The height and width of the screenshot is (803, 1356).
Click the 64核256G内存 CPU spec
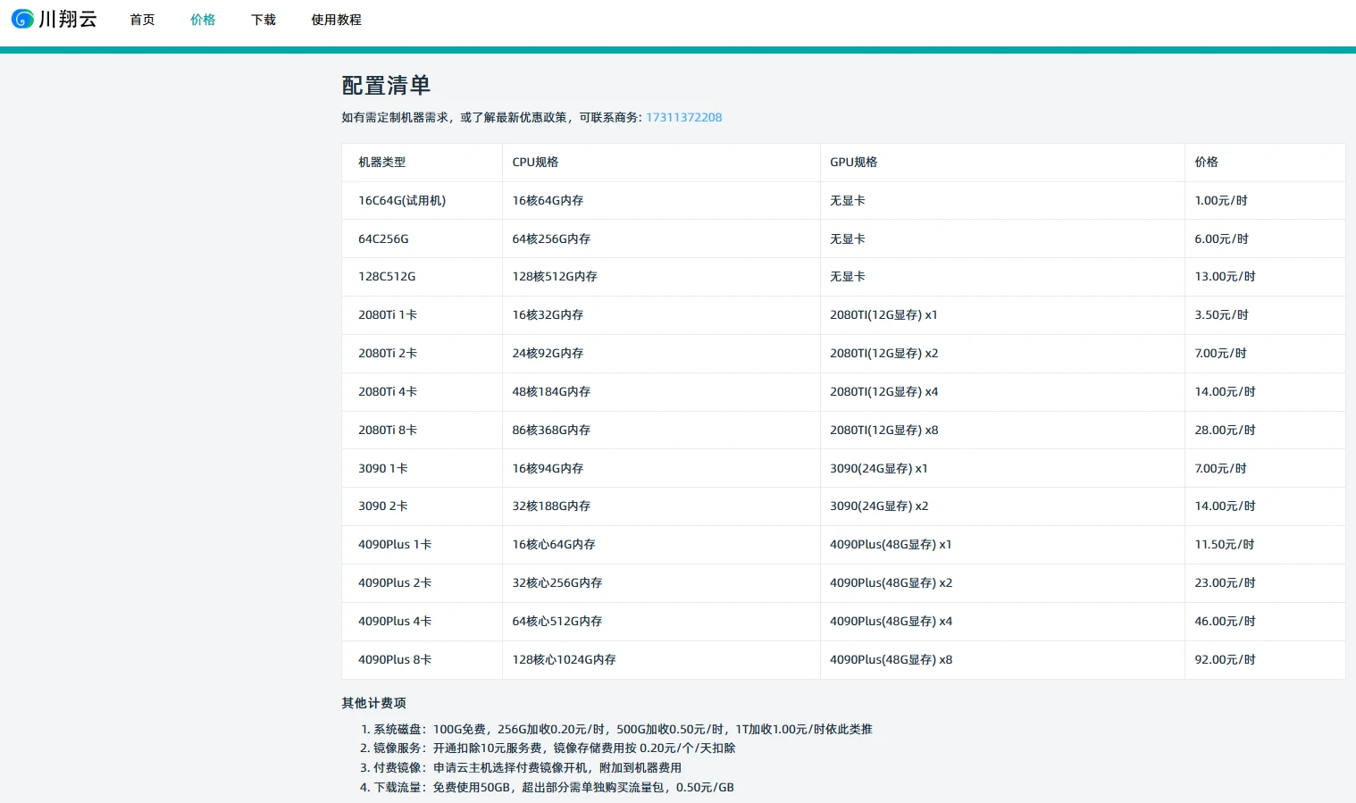point(551,238)
